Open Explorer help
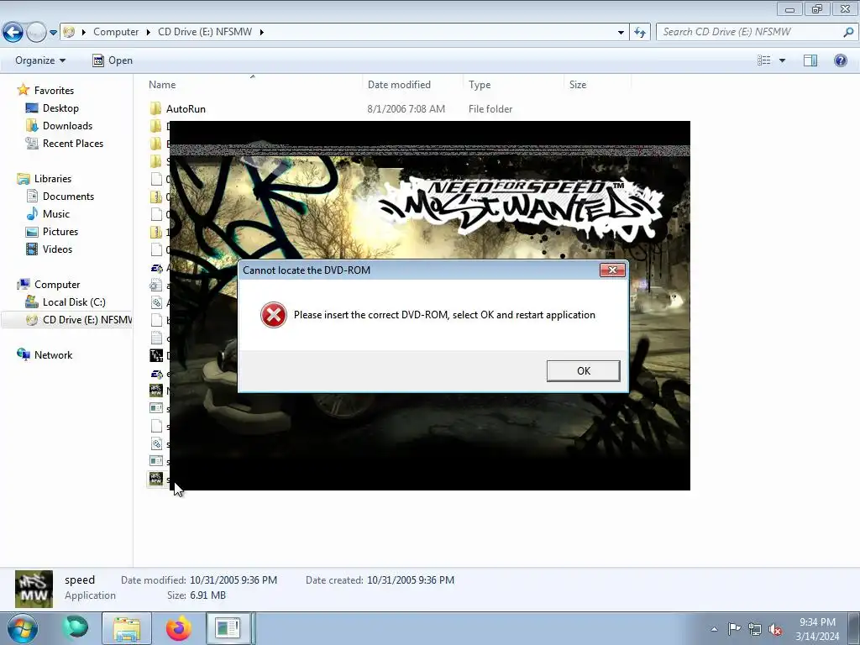Image resolution: width=860 pixels, height=645 pixels. coord(840,60)
